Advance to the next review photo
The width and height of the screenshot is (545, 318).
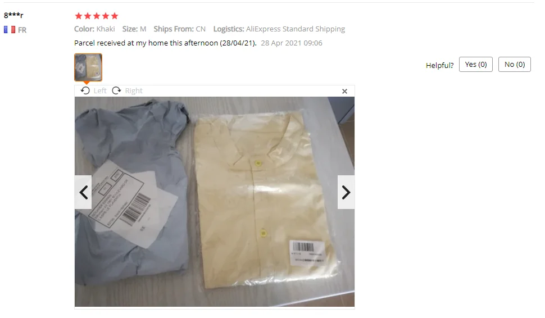coord(346,192)
